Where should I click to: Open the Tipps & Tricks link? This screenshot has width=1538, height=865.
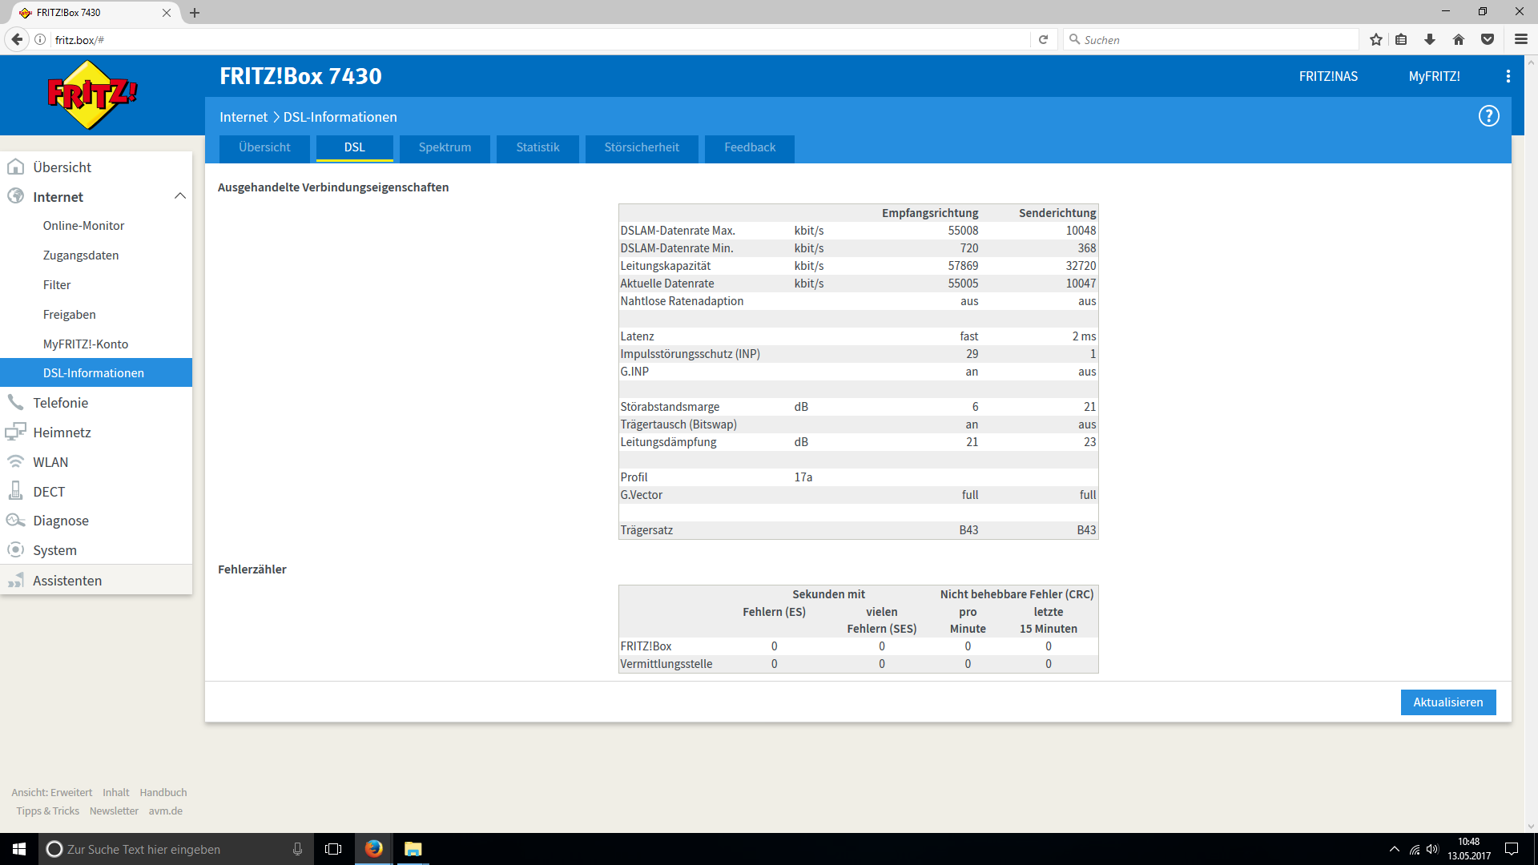[48, 811]
